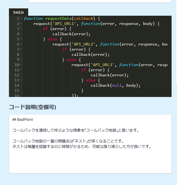Click callback(null, body); on line 14
The width and height of the screenshot is (177, 185).
(115, 85)
